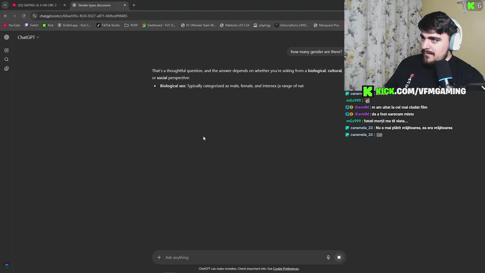Open the Subscriptions bookmark

291,25
